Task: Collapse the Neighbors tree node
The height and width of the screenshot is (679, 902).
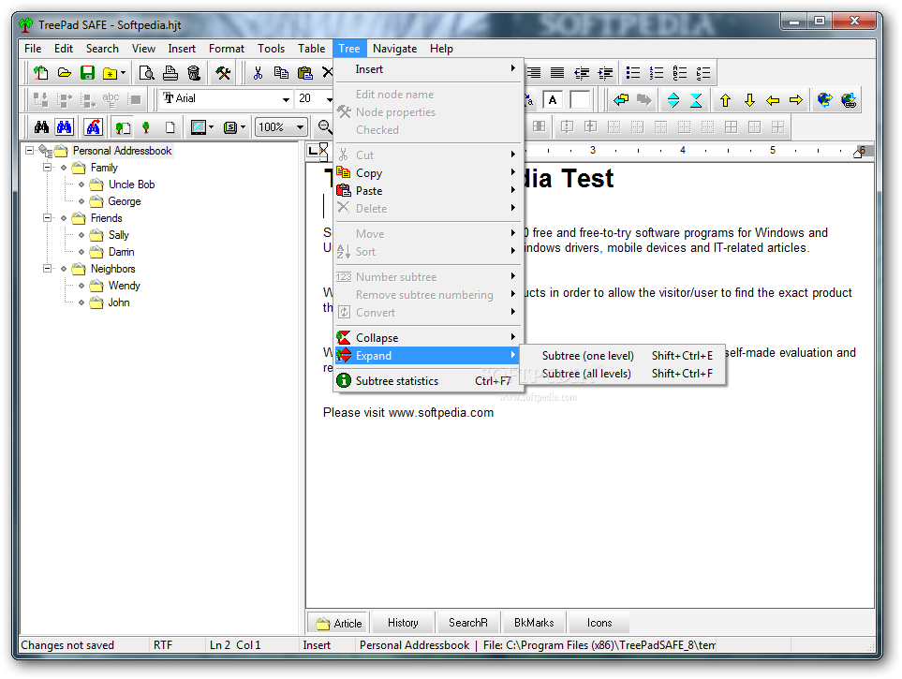Action: pos(47,269)
